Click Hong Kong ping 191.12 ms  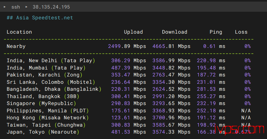(x=211, y=118)
